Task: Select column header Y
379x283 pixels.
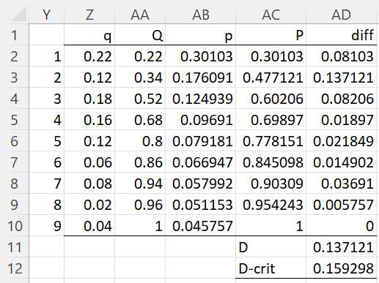Action: coord(46,15)
